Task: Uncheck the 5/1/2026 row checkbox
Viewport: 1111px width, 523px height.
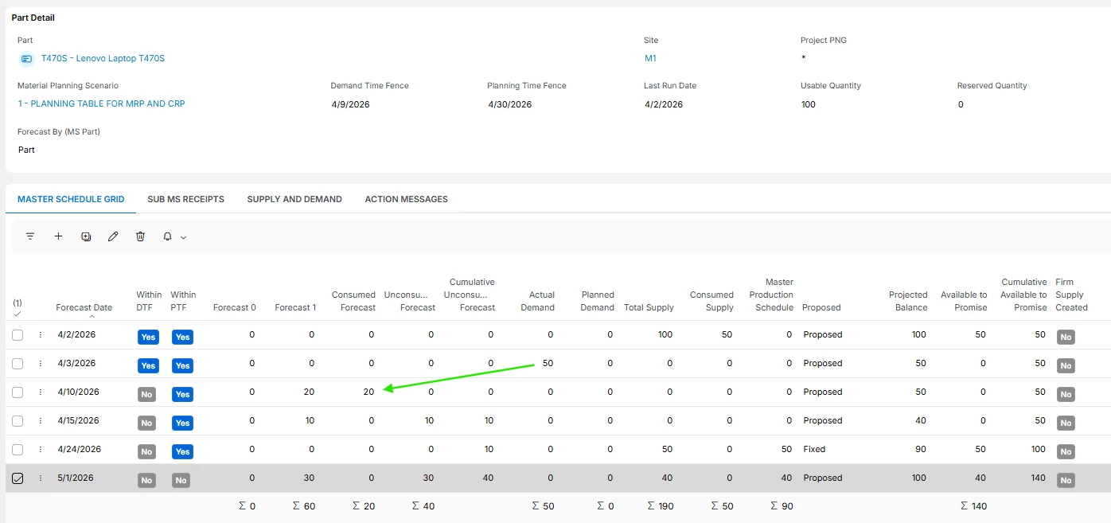Action: pos(18,478)
